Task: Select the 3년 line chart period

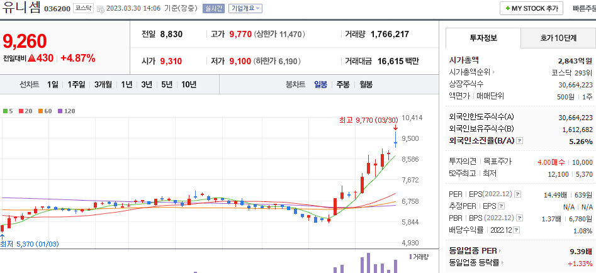Action: (147, 85)
